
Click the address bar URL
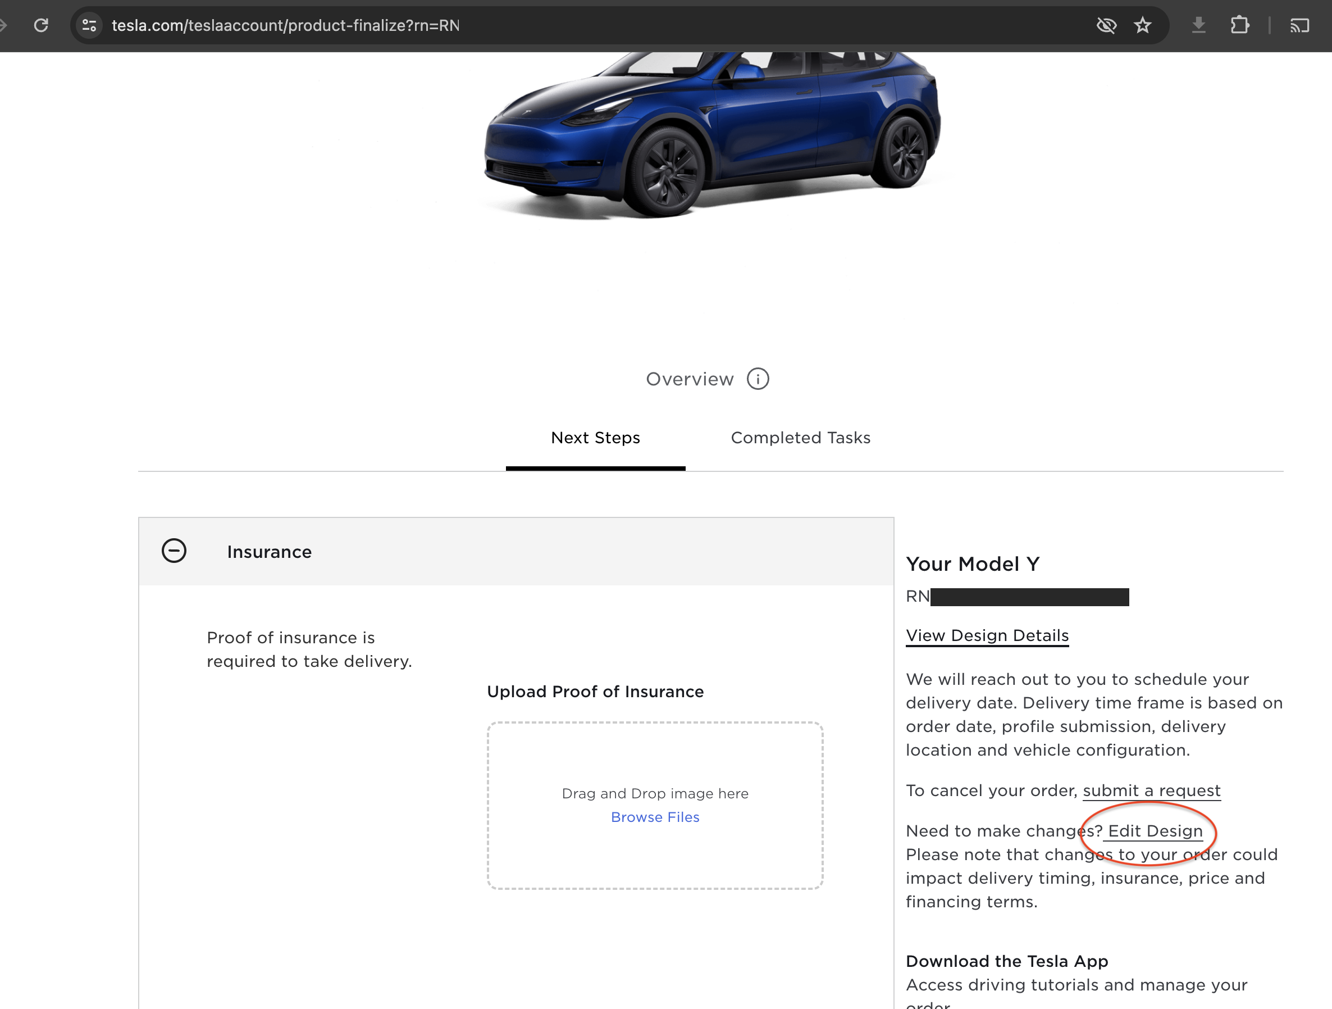285,25
